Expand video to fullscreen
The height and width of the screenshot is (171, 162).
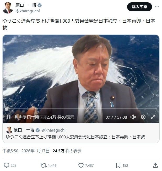click(x=153, y=117)
